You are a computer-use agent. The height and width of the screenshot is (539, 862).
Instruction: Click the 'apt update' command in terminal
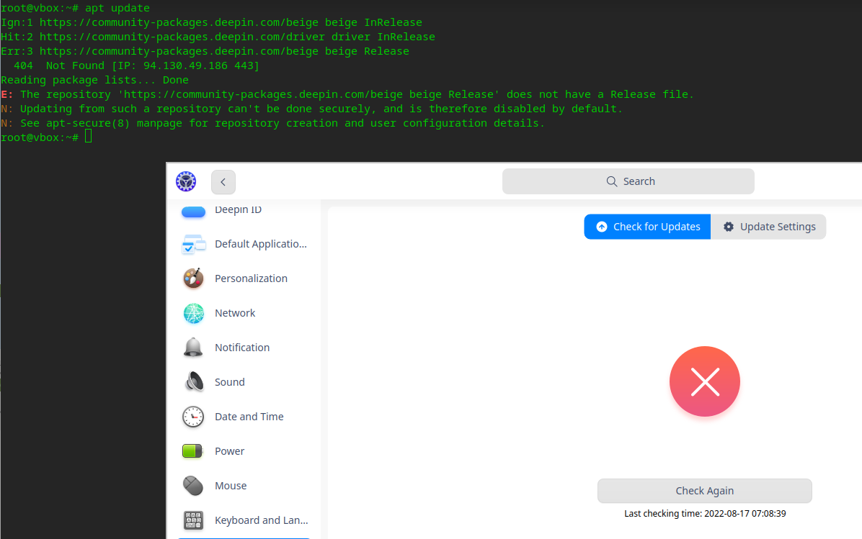117,8
